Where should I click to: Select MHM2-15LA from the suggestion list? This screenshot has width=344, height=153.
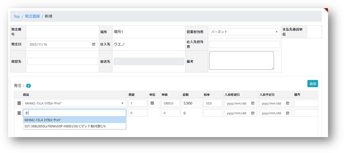[x=75, y=120]
